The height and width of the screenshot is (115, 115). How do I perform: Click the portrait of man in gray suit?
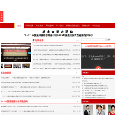[x=101, y=110]
